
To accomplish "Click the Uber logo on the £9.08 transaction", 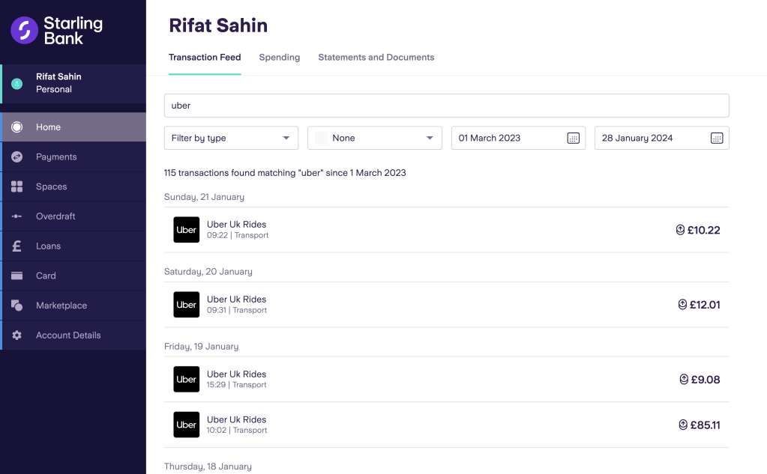I will pos(187,379).
